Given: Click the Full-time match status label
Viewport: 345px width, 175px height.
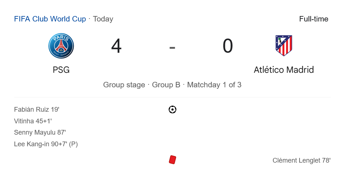Looking at the screenshot, I should pyautogui.click(x=314, y=19).
